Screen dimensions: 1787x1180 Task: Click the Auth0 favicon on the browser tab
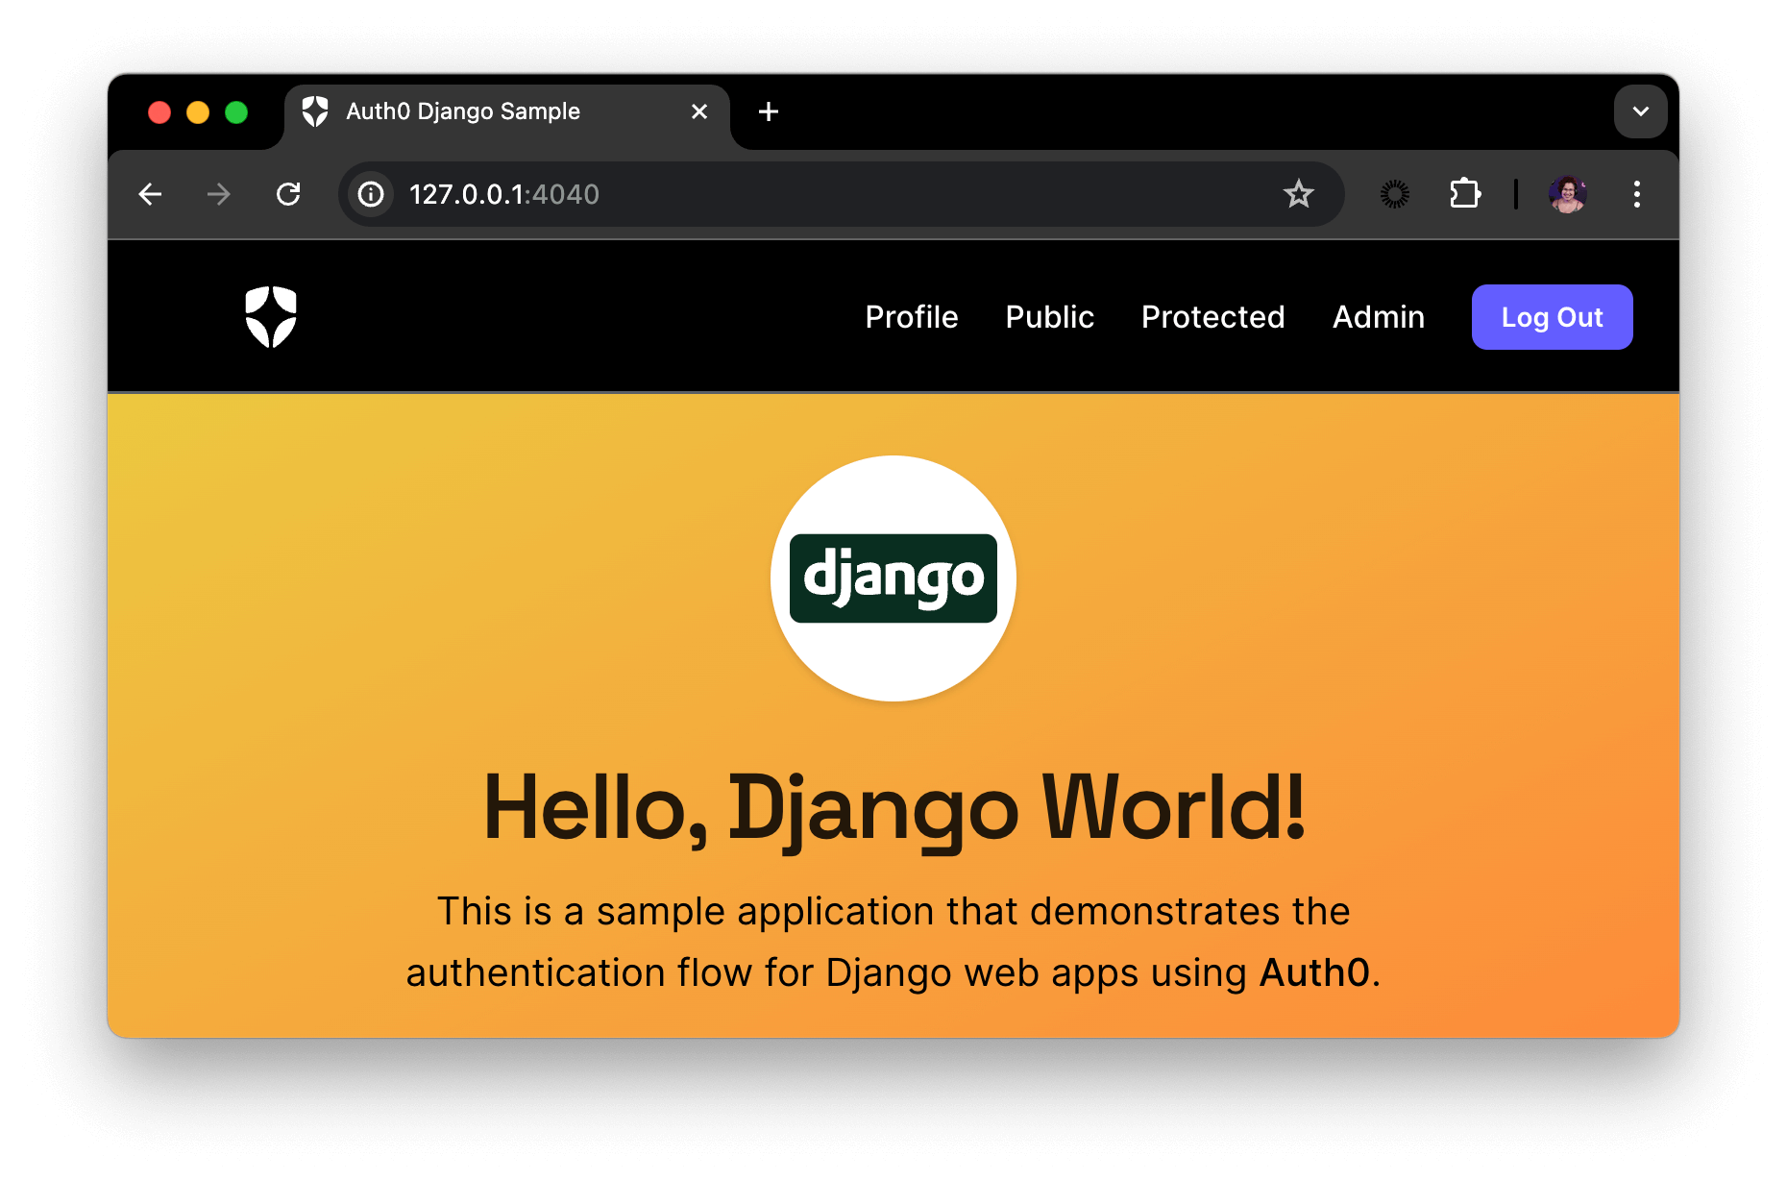coord(315,111)
